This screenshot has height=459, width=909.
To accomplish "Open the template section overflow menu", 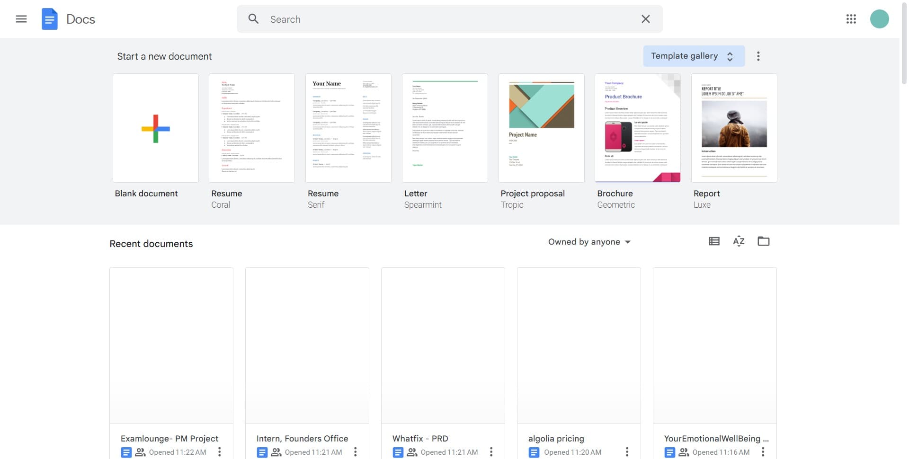I will pyautogui.click(x=758, y=56).
